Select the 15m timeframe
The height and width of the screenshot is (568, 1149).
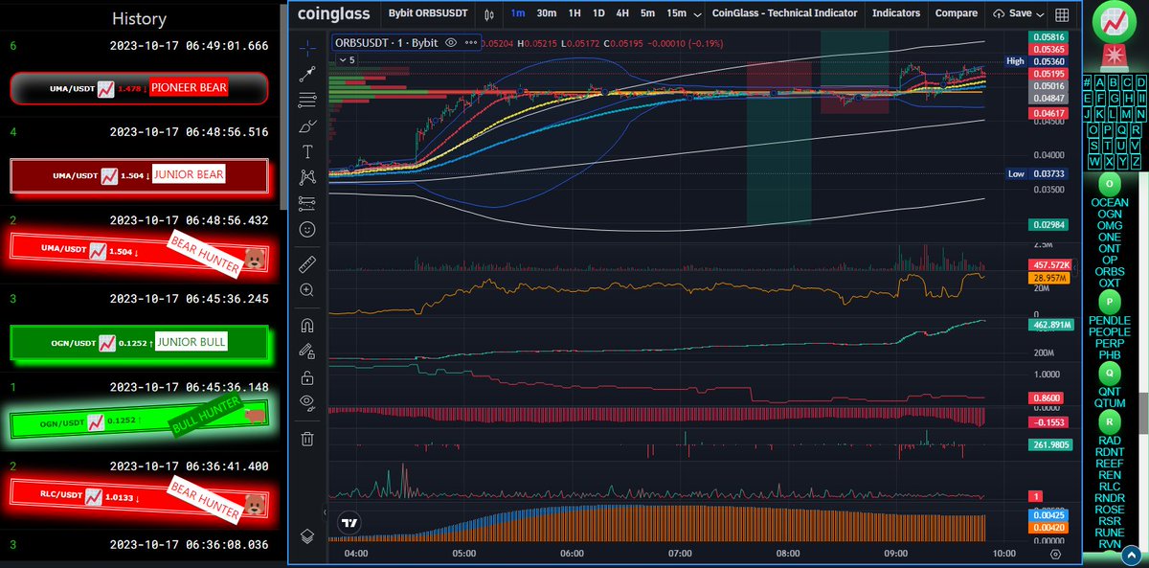(x=677, y=13)
